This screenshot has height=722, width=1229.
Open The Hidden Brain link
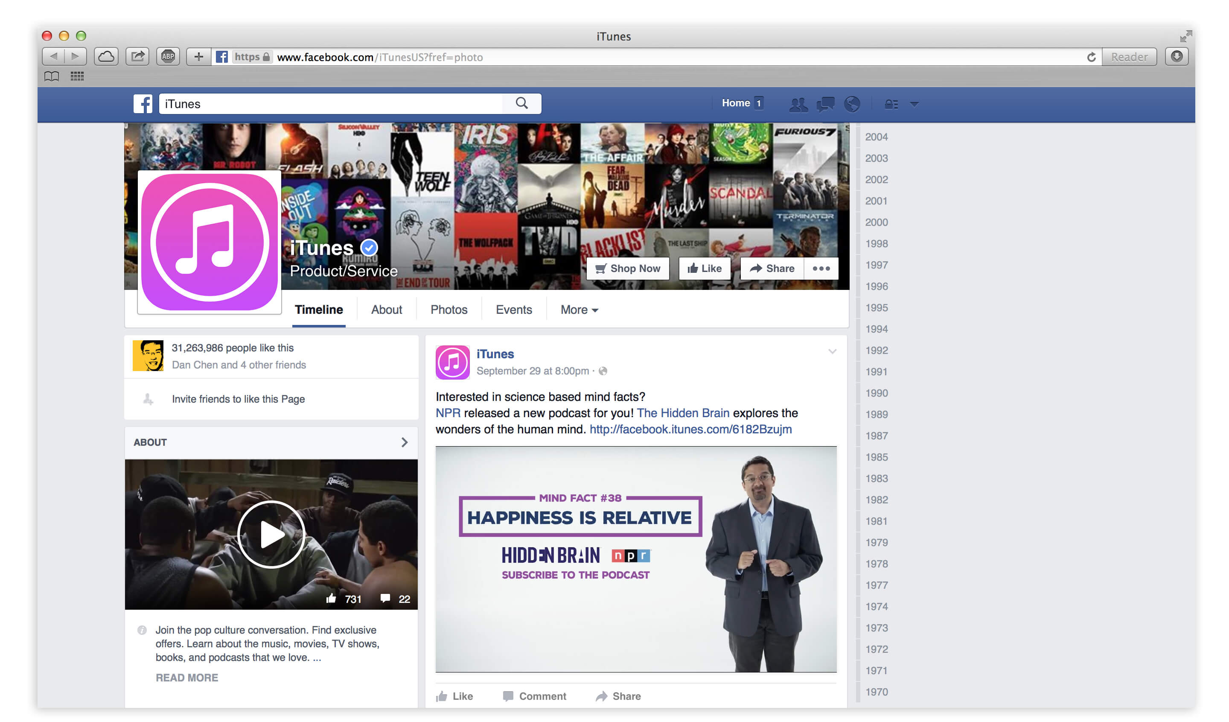coord(683,413)
